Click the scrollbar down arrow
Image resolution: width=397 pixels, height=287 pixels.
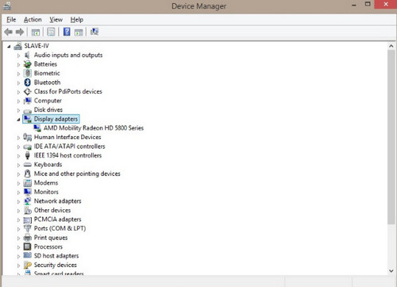tap(391, 271)
